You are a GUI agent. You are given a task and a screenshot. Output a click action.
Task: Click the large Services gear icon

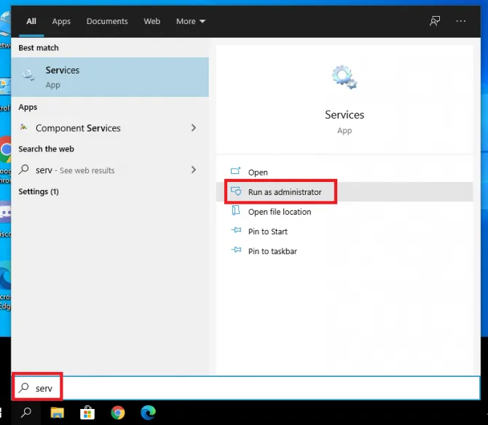pyautogui.click(x=344, y=77)
